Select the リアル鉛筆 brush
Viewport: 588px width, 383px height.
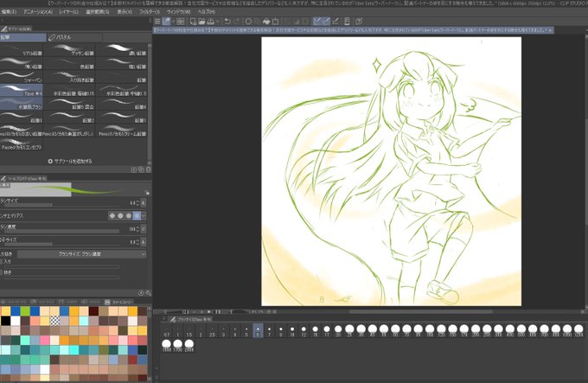[x=22, y=50]
